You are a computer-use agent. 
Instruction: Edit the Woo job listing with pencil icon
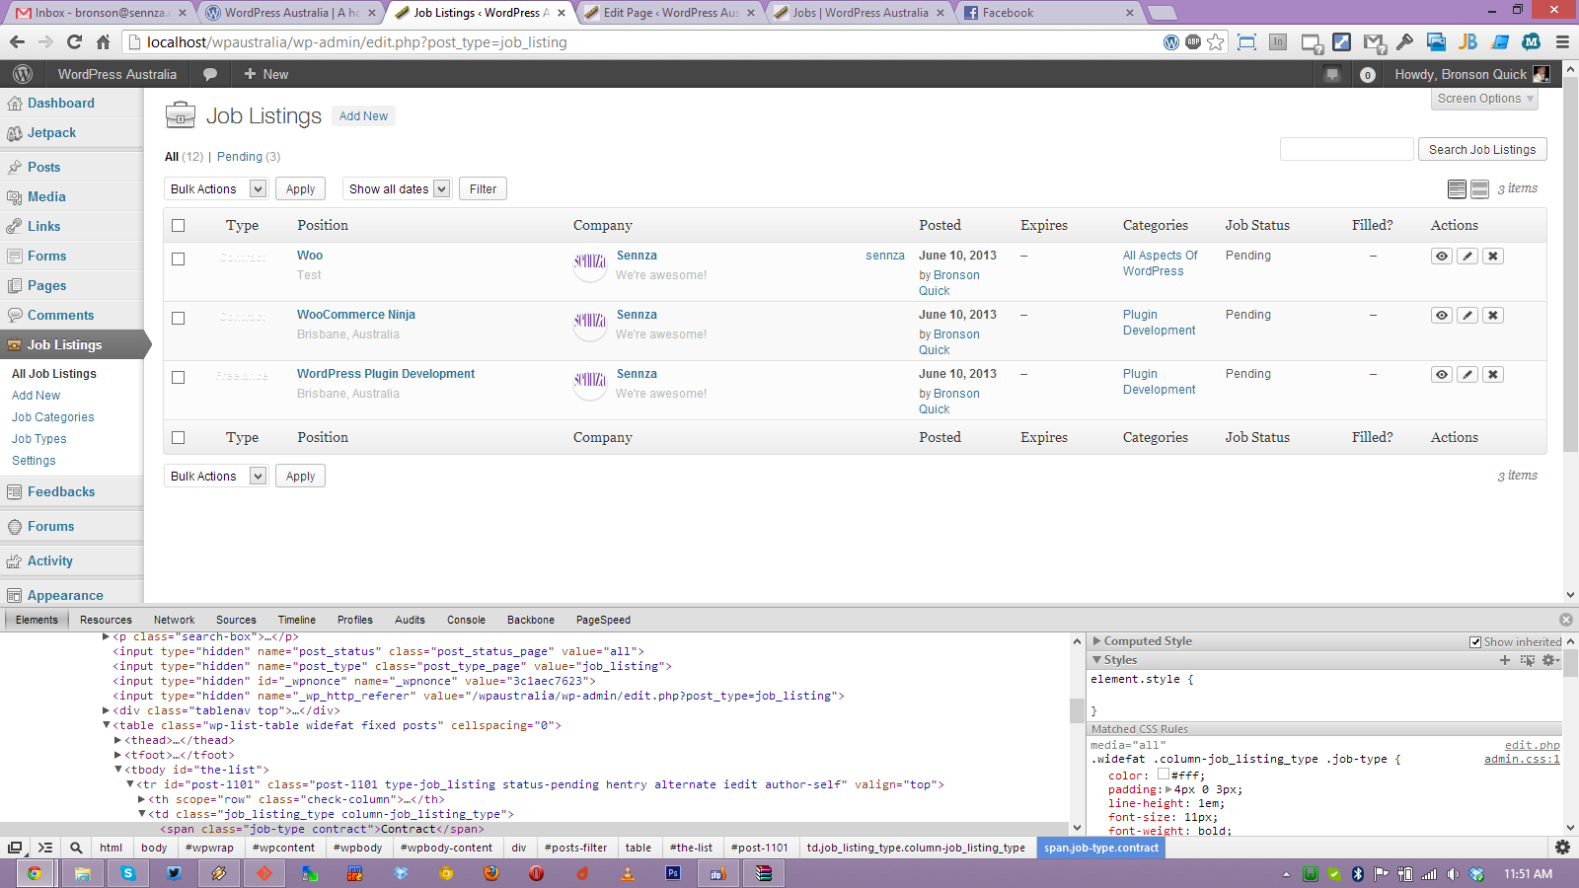coord(1467,257)
